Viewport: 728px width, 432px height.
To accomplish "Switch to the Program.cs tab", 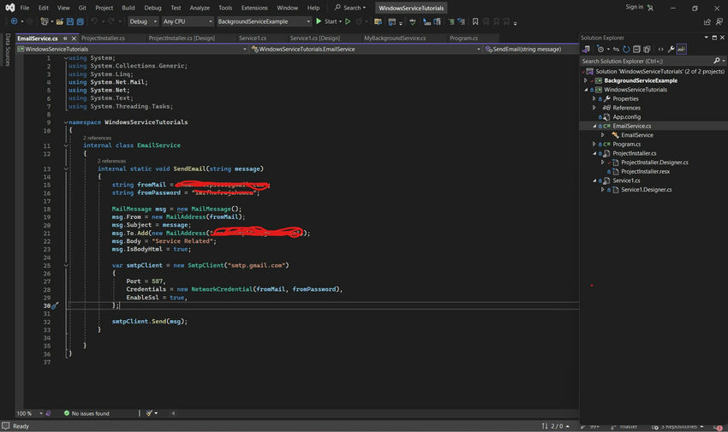I will [x=463, y=38].
